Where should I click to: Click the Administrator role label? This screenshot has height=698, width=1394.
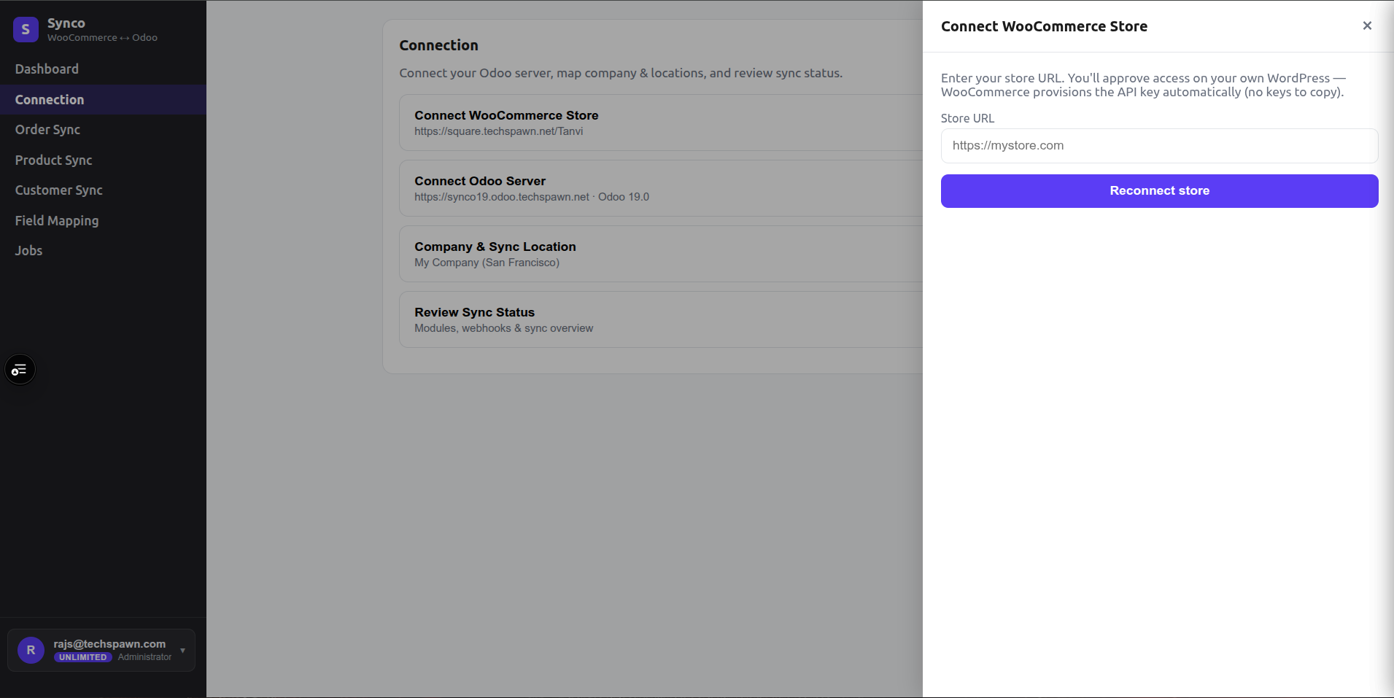click(x=144, y=657)
